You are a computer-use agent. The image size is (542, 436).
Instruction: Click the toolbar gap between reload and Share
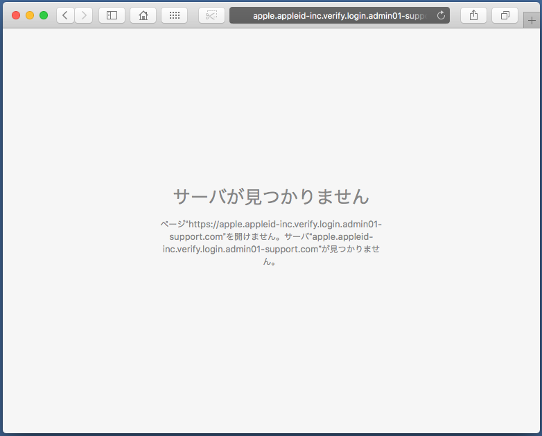click(x=455, y=15)
